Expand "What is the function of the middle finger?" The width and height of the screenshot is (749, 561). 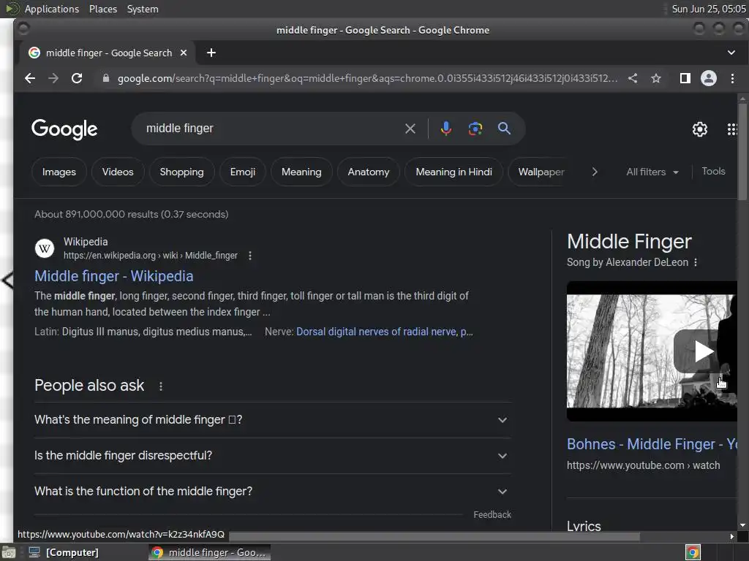(272, 492)
